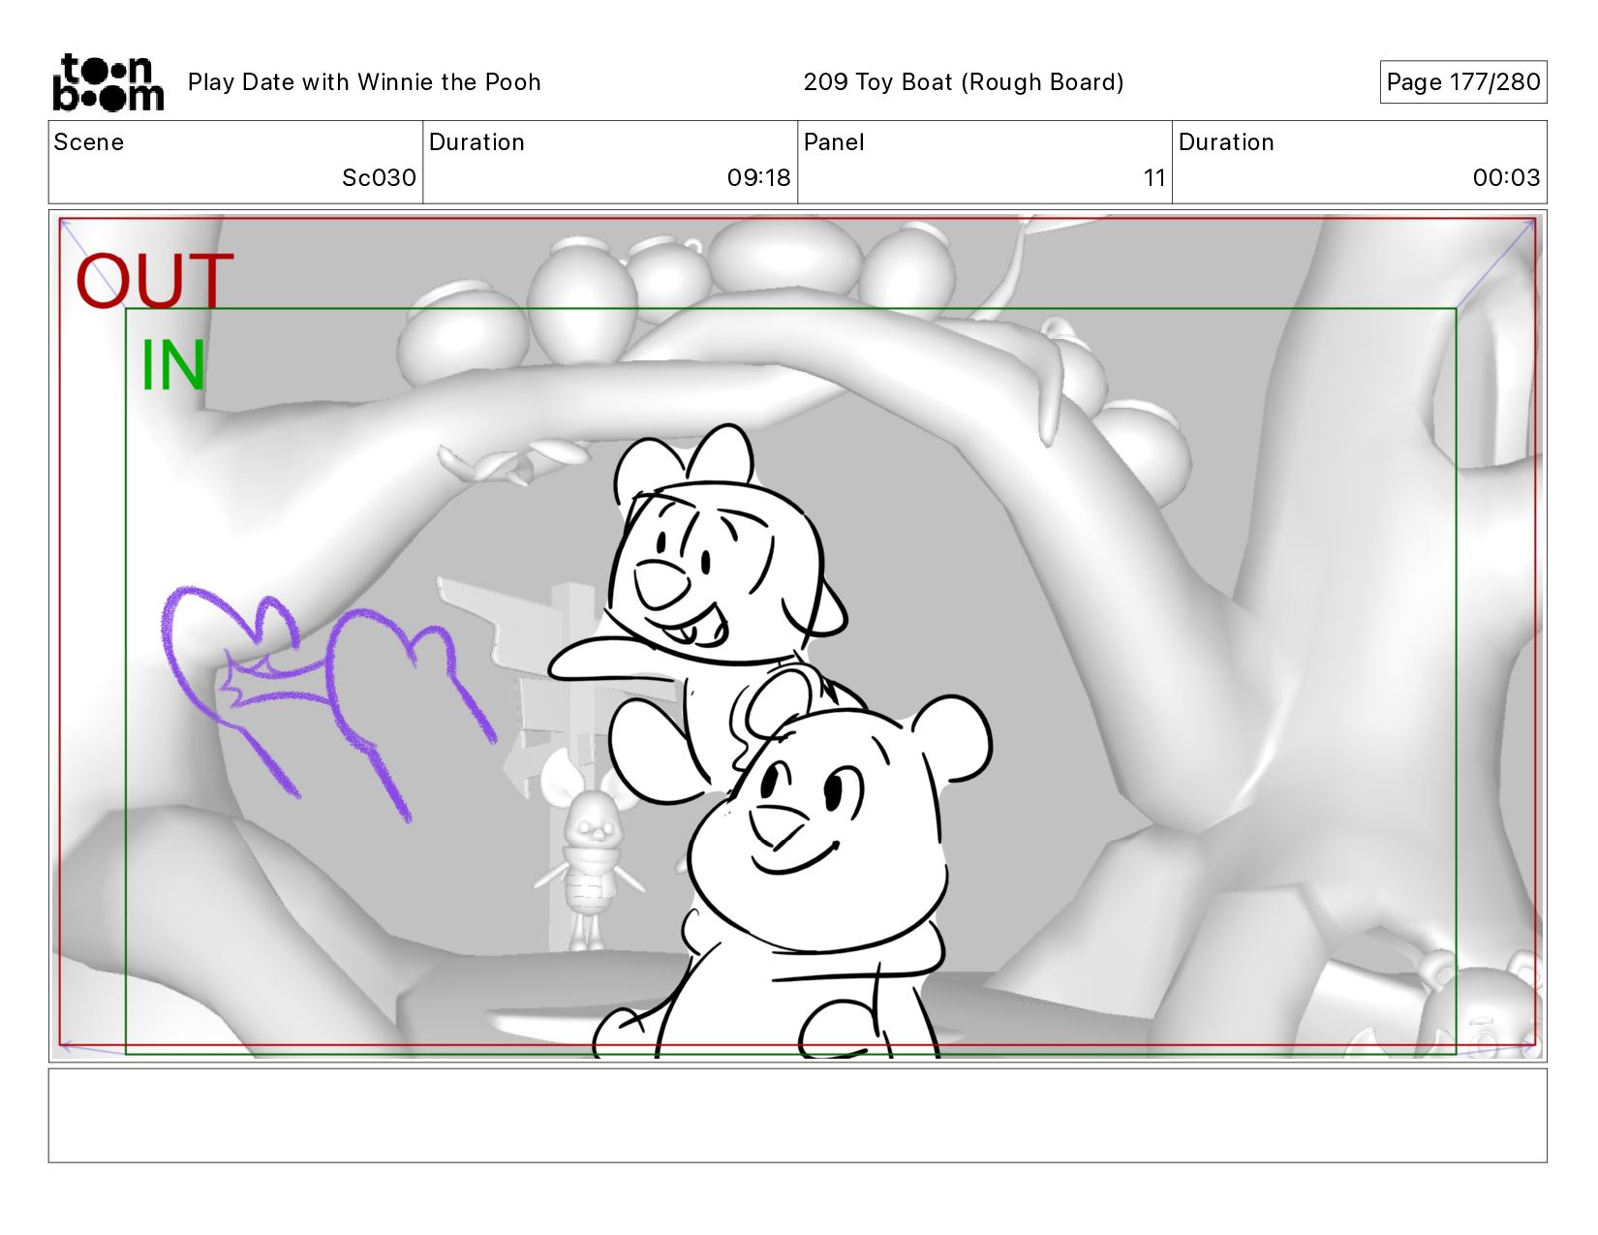This screenshot has height=1235, width=1598.
Task: Select the panel number "11"
Action: tap(1153, 178)
